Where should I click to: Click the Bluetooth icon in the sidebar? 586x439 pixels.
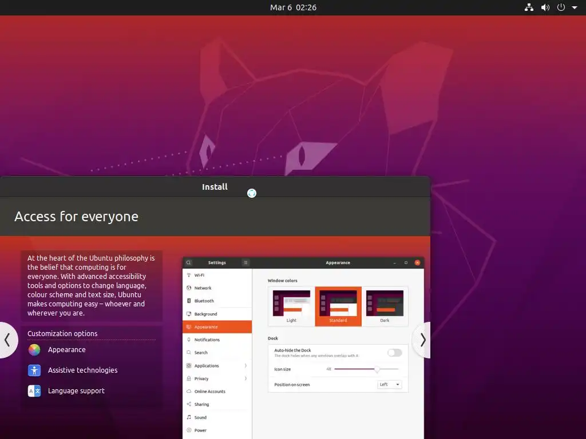coord(189,301)
